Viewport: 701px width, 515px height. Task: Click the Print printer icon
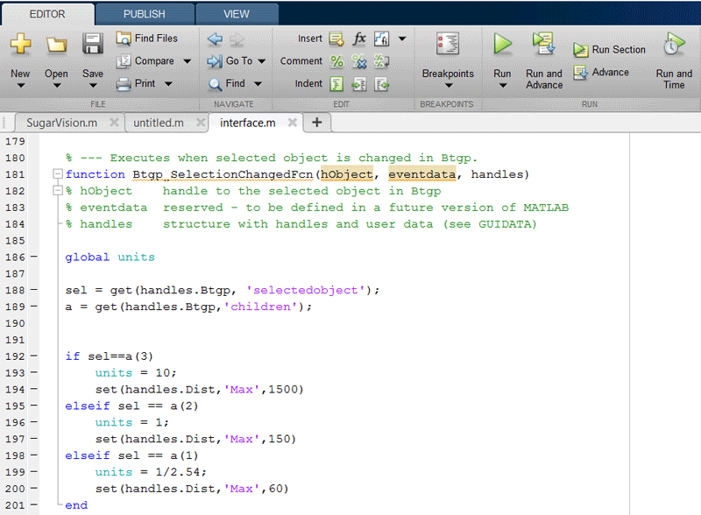point(124,83)
